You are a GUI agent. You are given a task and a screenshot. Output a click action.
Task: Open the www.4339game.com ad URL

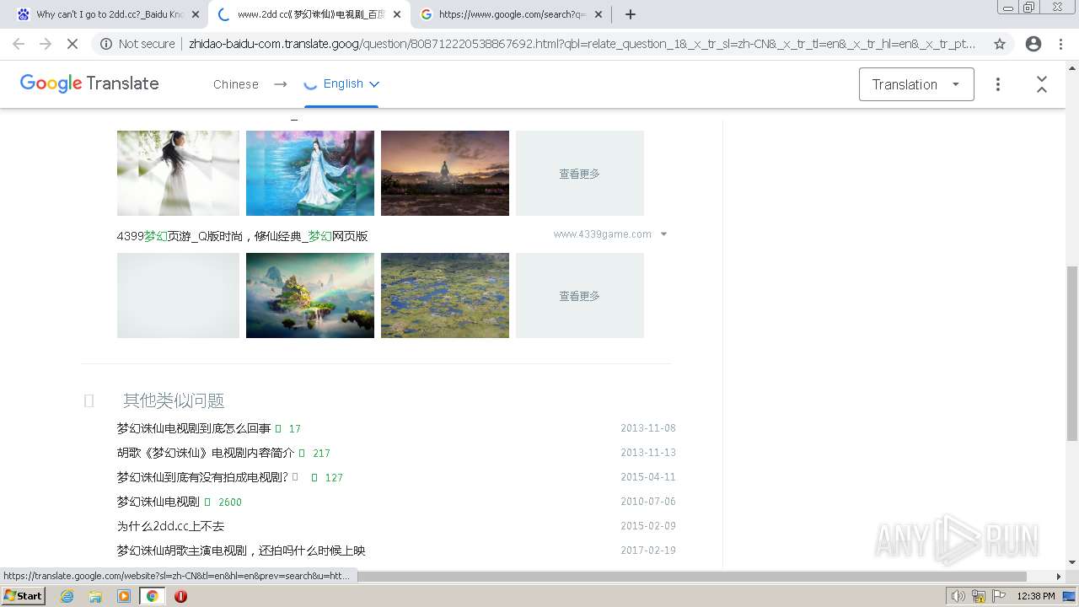pyautogui.click(x=602, y=234)
